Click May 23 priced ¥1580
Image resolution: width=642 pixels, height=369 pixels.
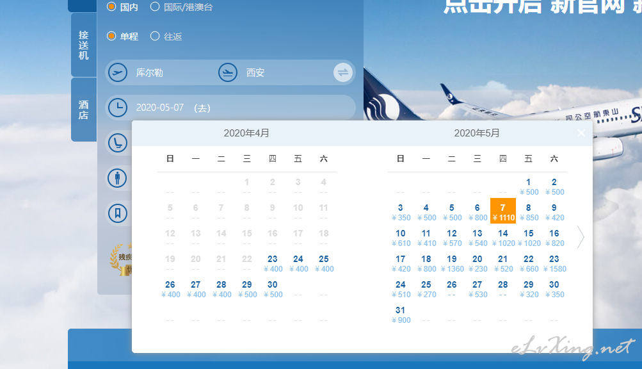[x=554, y=263]
